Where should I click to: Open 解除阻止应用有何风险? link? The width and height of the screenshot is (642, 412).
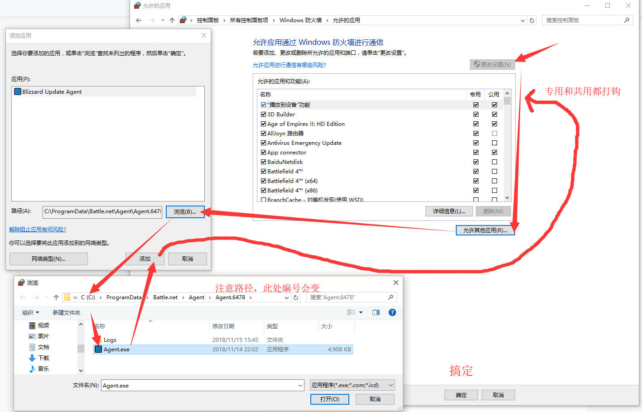click(38, 230)
